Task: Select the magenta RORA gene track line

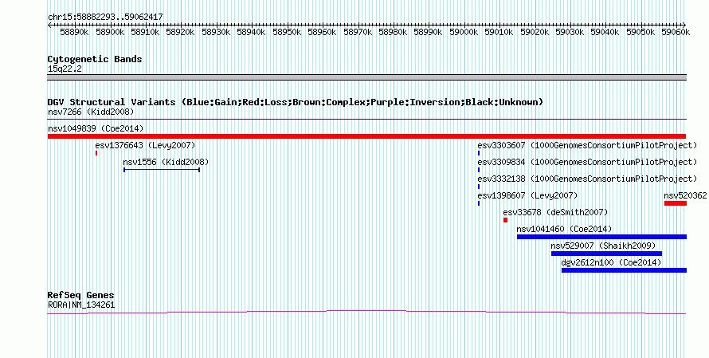Action: 366,312
